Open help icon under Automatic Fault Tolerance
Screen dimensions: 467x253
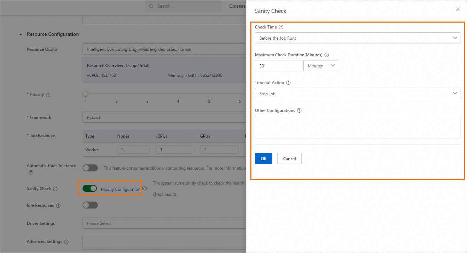tap(31, 172)
